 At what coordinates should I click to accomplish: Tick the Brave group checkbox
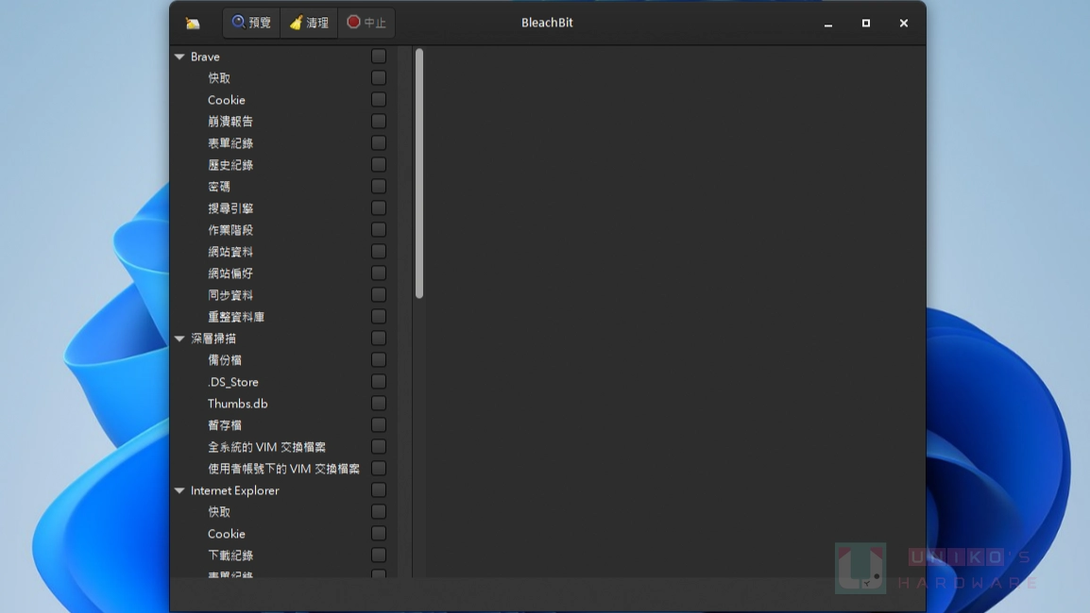379,57
